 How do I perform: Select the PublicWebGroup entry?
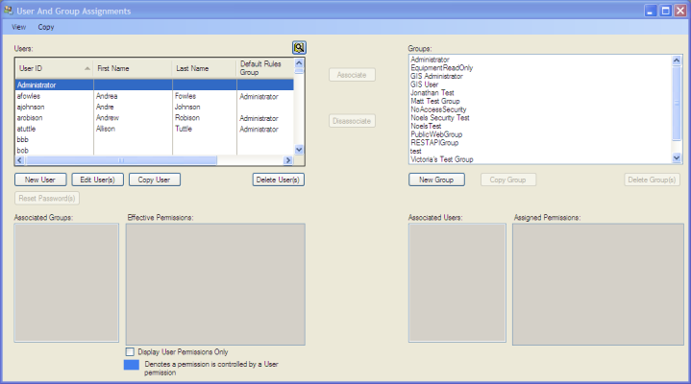(436, 134)
